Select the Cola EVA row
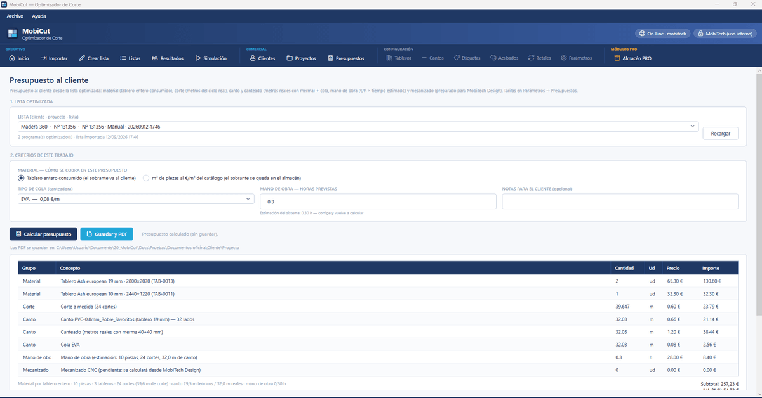This screenshot has width=762, height=398. point(378,344)
